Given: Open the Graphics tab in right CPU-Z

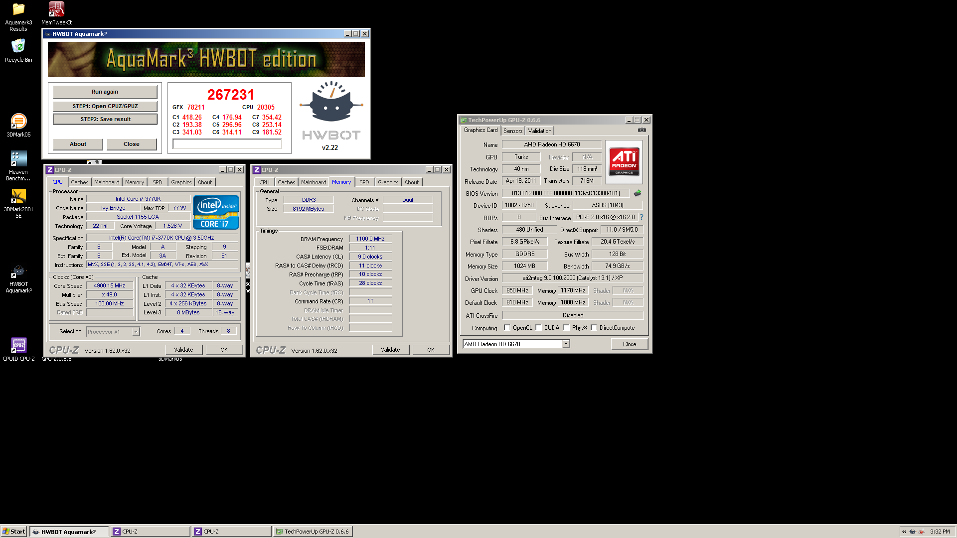Looking at the screenshot, I should click(x=388, y=182).
